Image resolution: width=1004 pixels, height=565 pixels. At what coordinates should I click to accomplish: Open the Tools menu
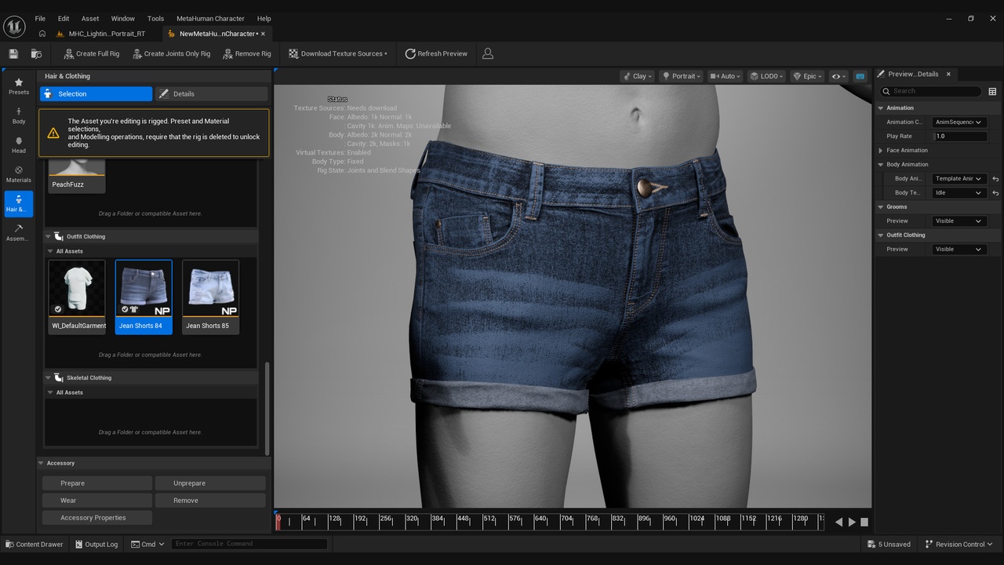pyautogui.click(x=155, y=18)
